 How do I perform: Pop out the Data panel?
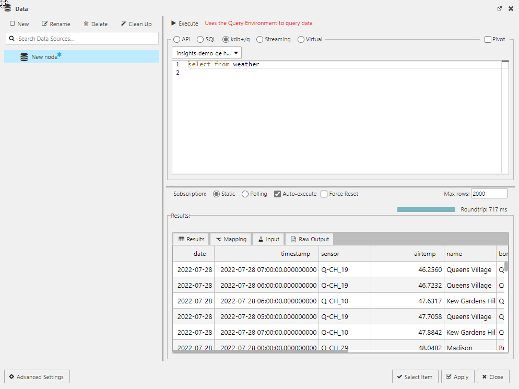(x=500, y=8)
